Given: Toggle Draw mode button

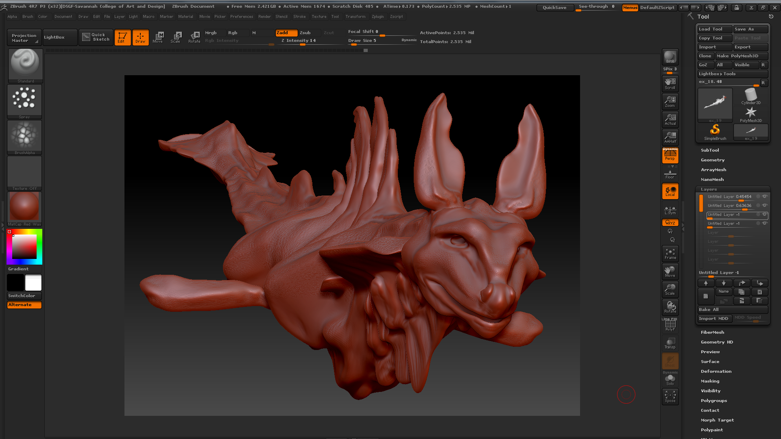Looking at the screenshot, I should point(140,37).
